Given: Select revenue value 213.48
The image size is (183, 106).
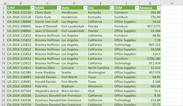Looking at the screenshot, I should (x=150, y=100).
